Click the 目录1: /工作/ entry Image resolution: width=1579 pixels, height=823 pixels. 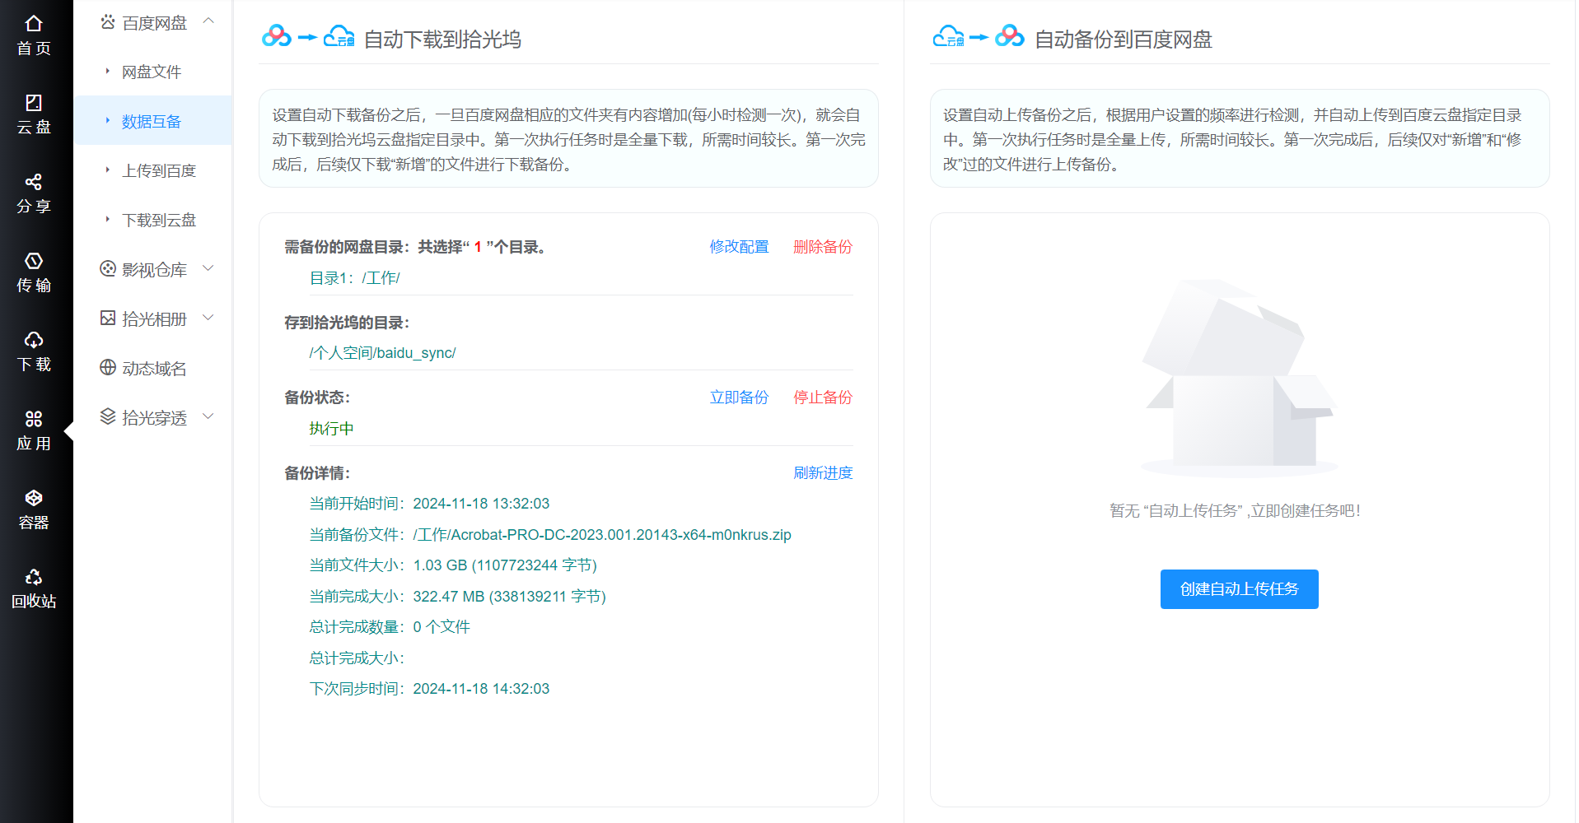(354, 278)
